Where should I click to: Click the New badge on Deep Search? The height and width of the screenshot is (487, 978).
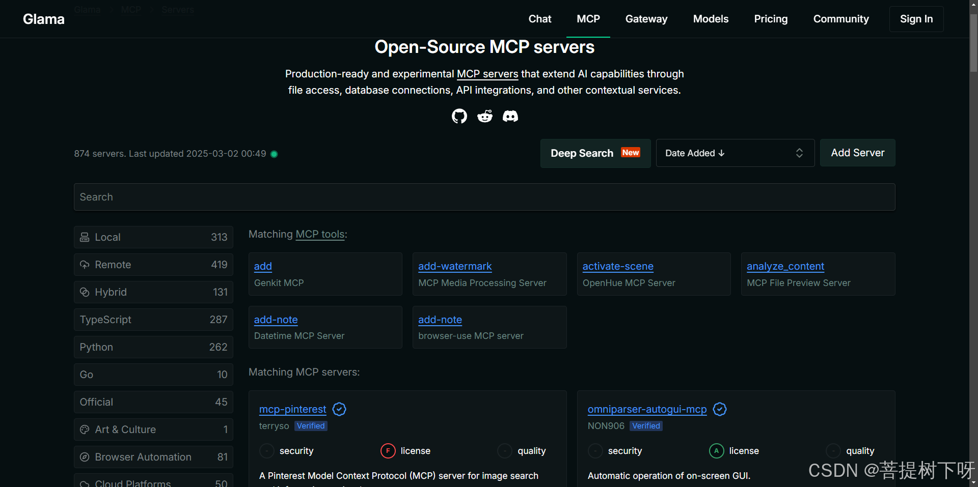(631, 153)
